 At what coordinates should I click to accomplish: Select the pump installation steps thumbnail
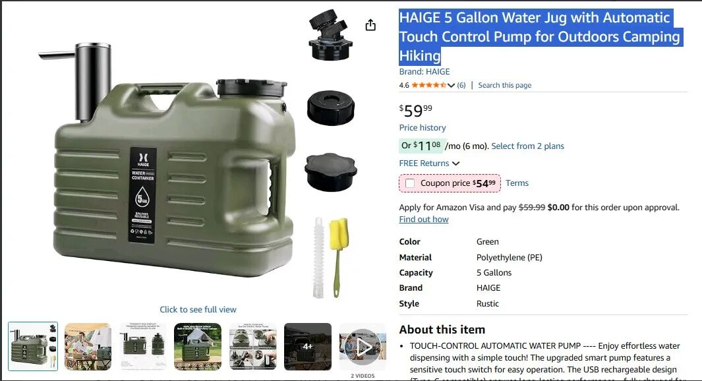pos(252,347)
